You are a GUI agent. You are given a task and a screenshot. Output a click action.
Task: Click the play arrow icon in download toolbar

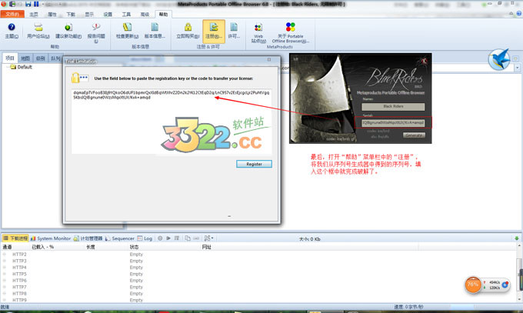click(x=168, y=238)
